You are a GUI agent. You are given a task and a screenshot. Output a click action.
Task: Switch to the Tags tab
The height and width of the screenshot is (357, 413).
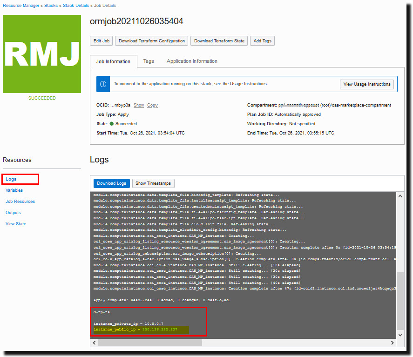(149, 61)
